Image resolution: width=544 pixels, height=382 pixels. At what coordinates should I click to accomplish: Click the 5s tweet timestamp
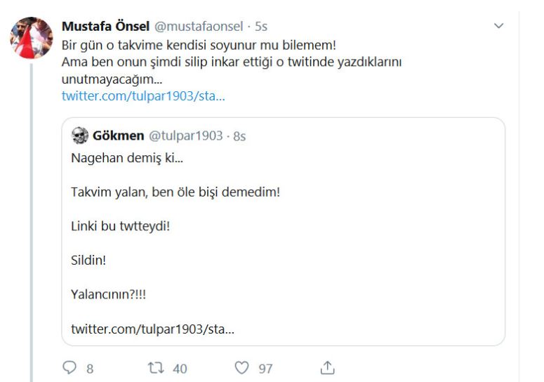pyautogui.click(x=261, y=27)
